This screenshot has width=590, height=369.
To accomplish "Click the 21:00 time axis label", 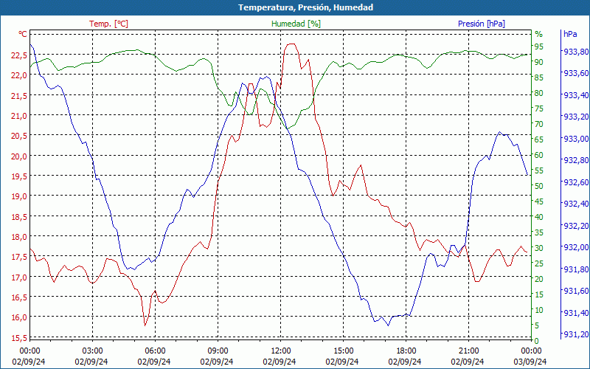I will pos(468,350).
